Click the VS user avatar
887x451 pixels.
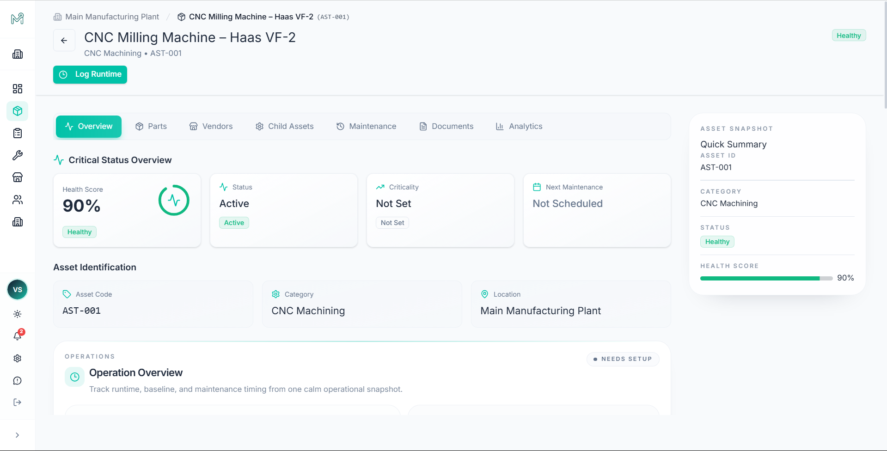tap(18, 290)
